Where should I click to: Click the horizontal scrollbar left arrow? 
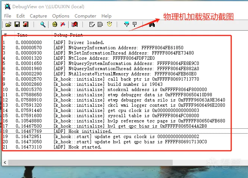click(5, 162)
